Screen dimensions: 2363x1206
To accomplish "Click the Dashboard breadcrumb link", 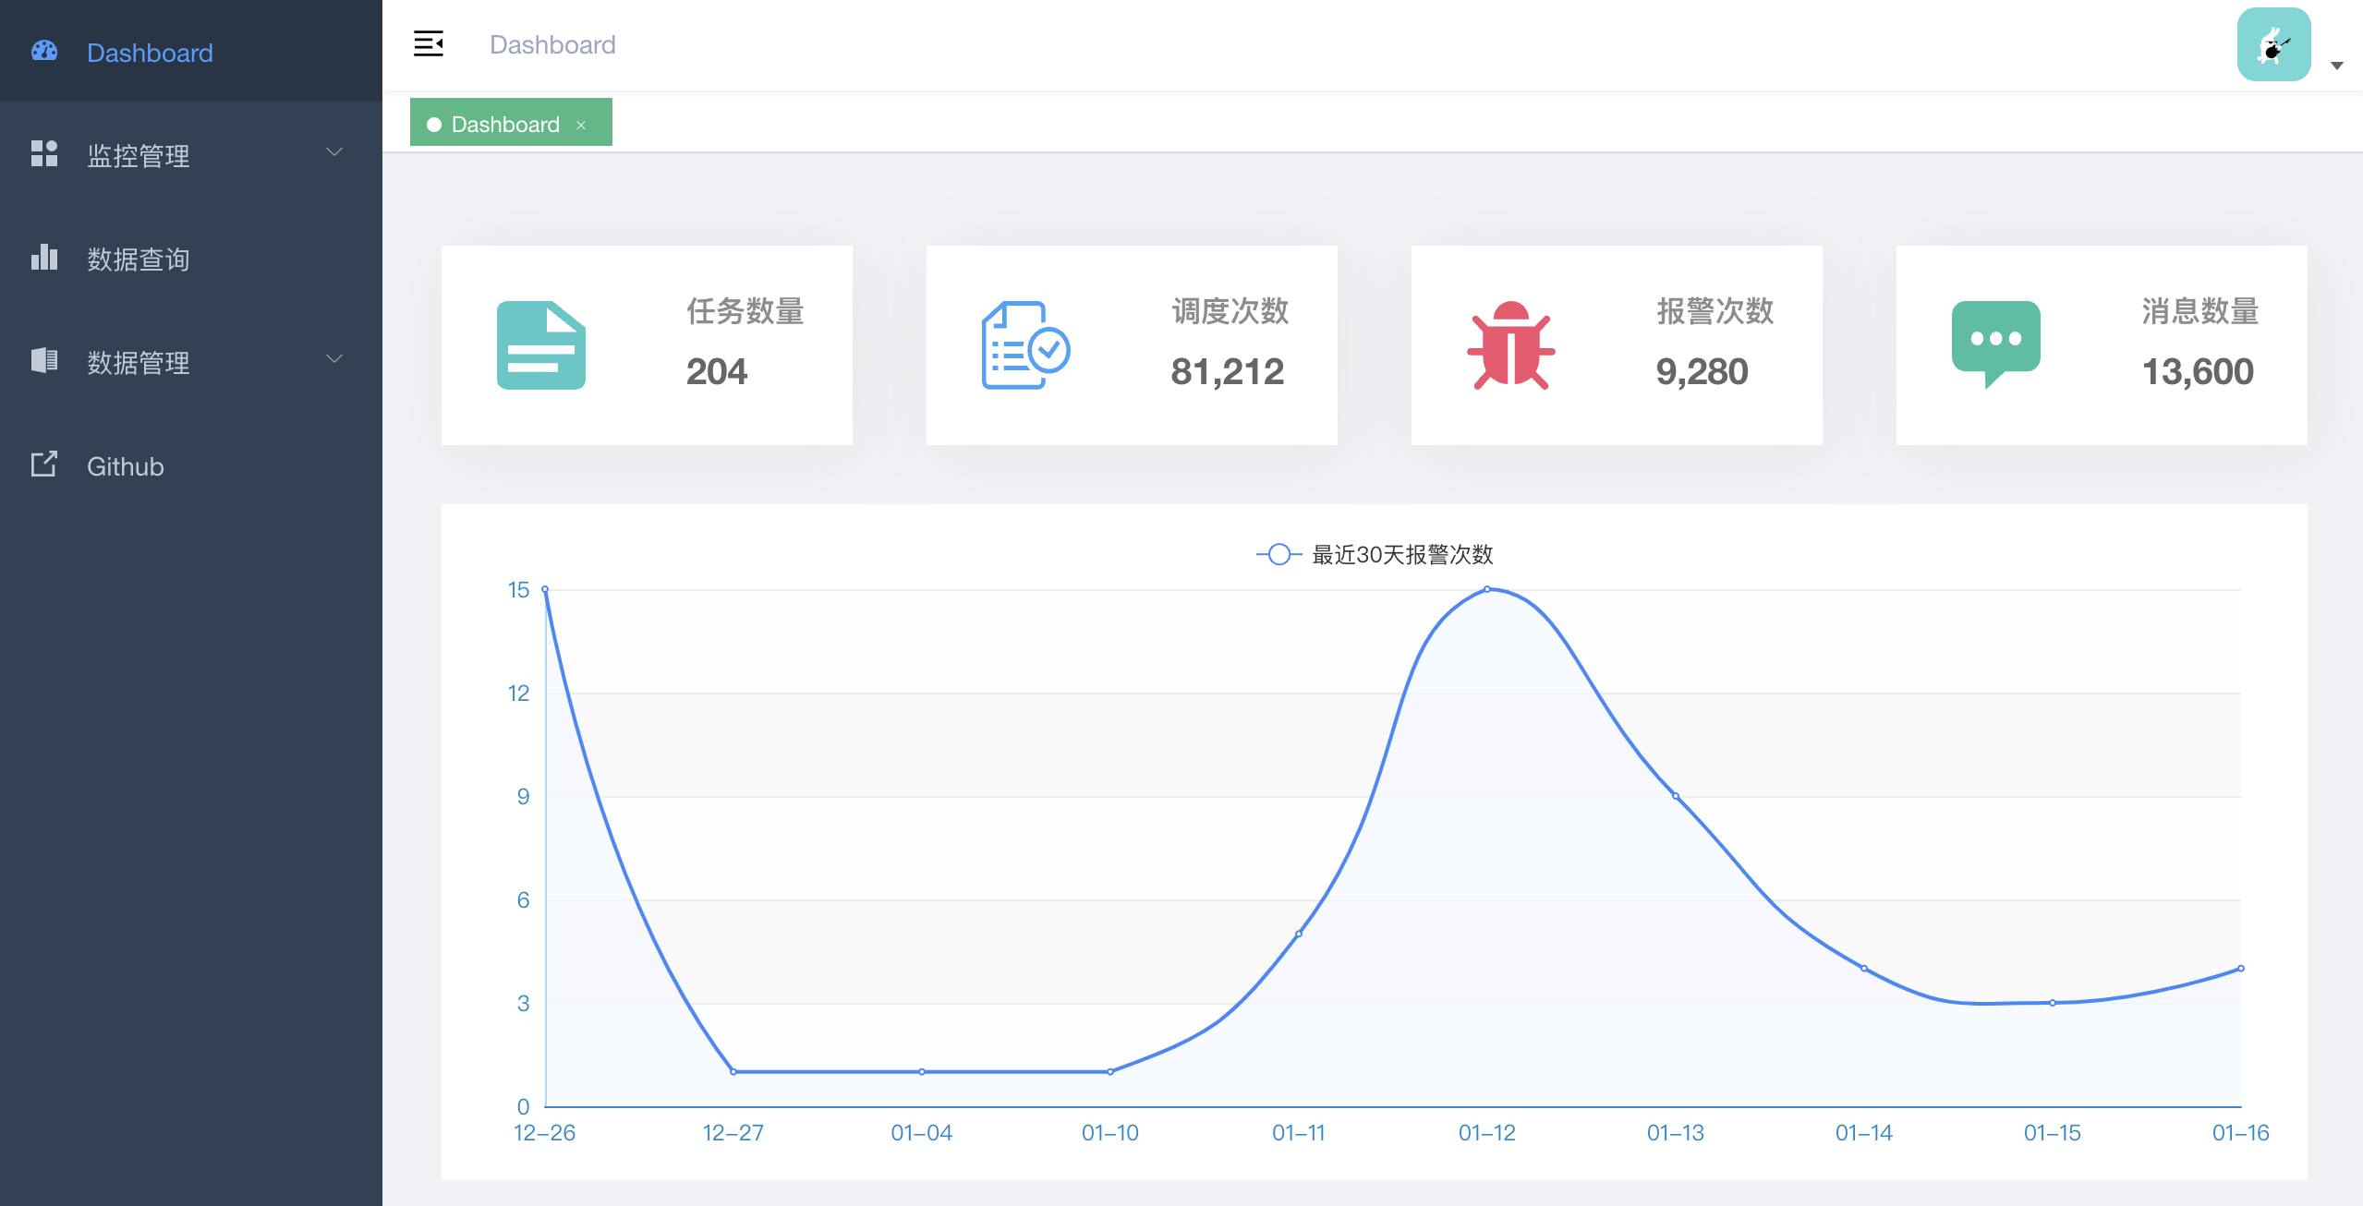I will pos(552,44).
